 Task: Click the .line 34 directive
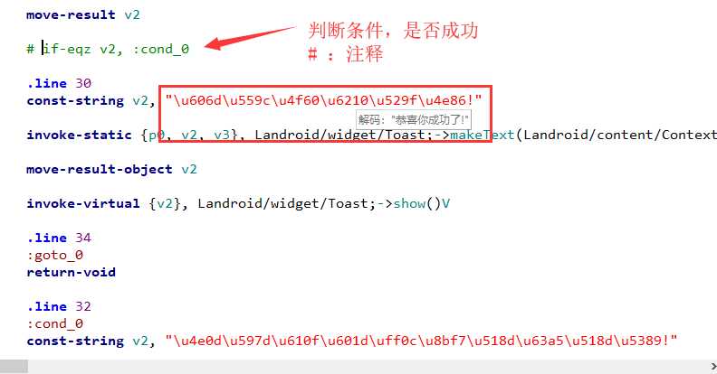pyautogui.click(x=59, y=238)
